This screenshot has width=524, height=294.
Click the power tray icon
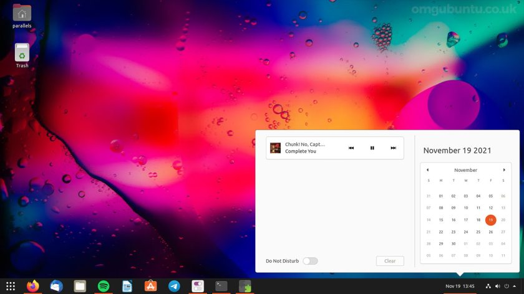[x=507, y=286]
